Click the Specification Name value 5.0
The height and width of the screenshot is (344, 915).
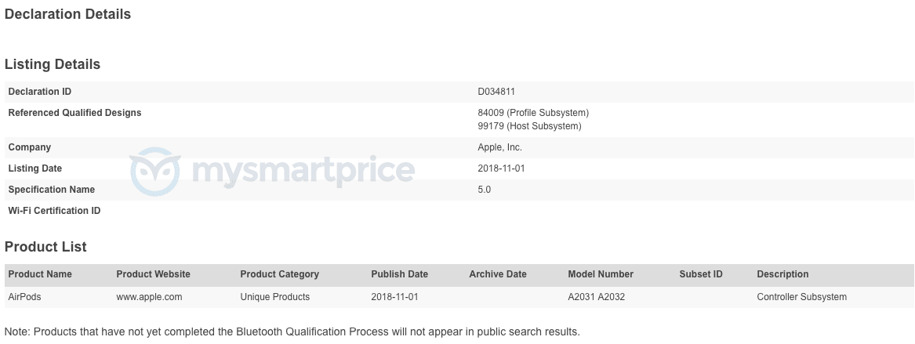pyautogui.click(x=485, y=190)
